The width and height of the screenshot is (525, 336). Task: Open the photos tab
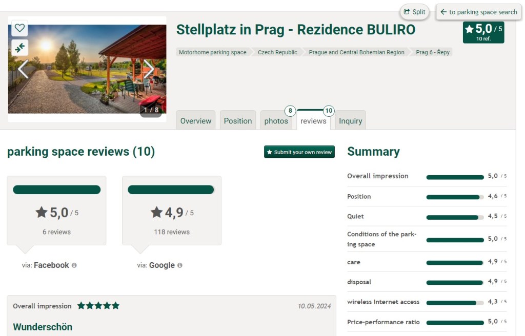tap(276, 121)
